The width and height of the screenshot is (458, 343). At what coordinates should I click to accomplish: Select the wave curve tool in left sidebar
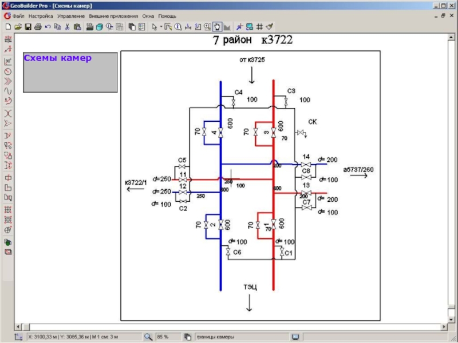click(x=8, y=91)
